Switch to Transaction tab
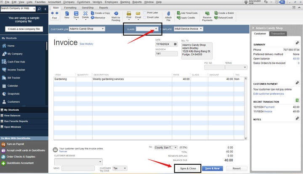This screenshot has height=174, width=303. pyautogui.click(x=278, y=34)
